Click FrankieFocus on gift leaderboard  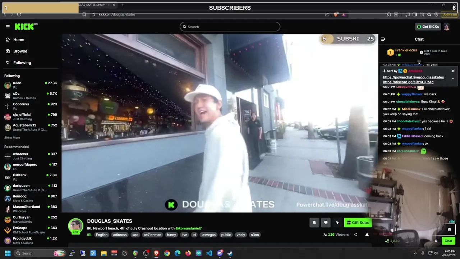click(406, 50)
